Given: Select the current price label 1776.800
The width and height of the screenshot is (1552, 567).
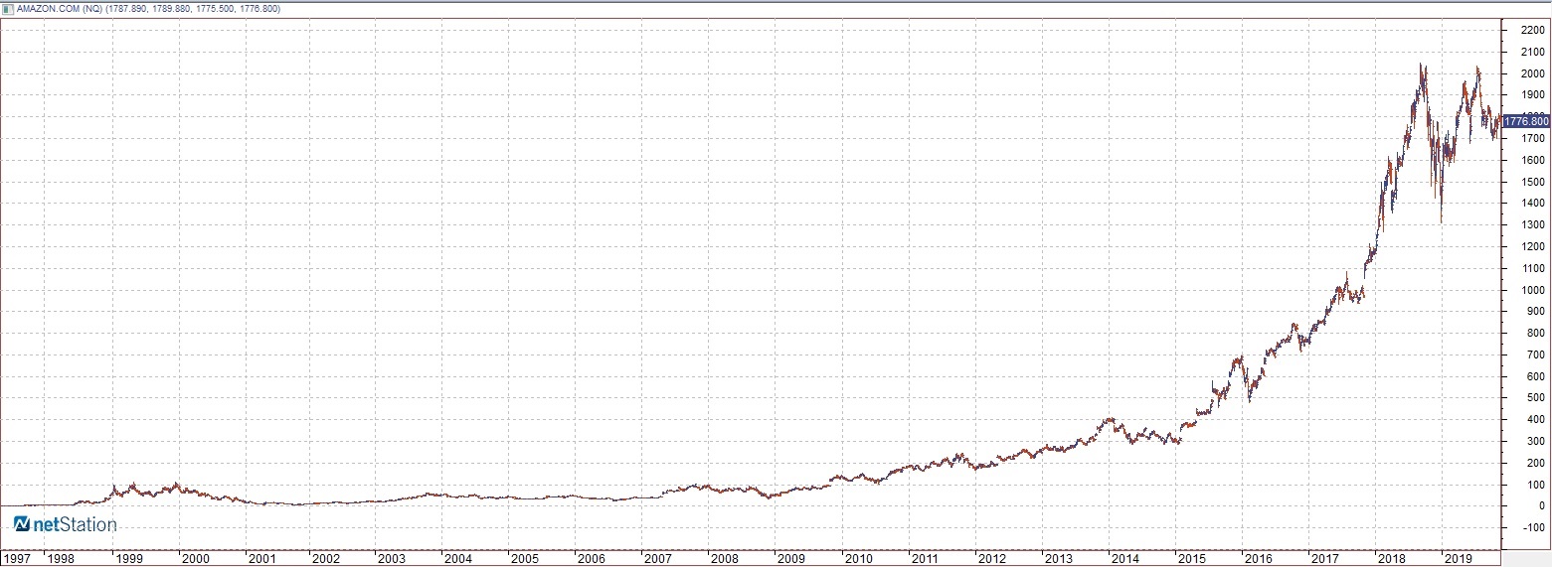Looking at the screenshot, I should pyautogui.click(x=1525, y=121).
